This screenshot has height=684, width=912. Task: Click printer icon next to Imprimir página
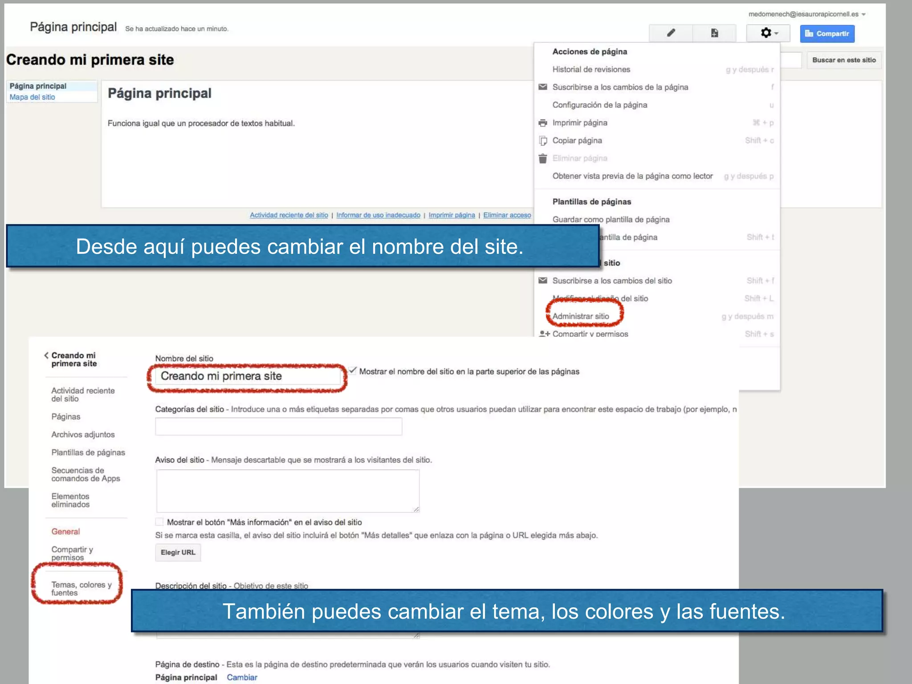542,122
